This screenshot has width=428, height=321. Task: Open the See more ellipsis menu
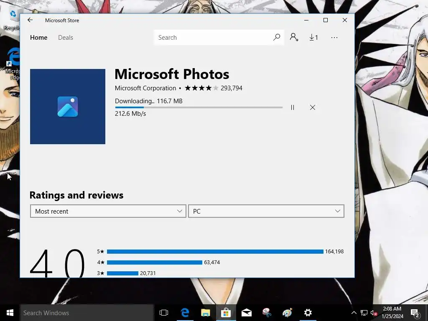point(334,38)
